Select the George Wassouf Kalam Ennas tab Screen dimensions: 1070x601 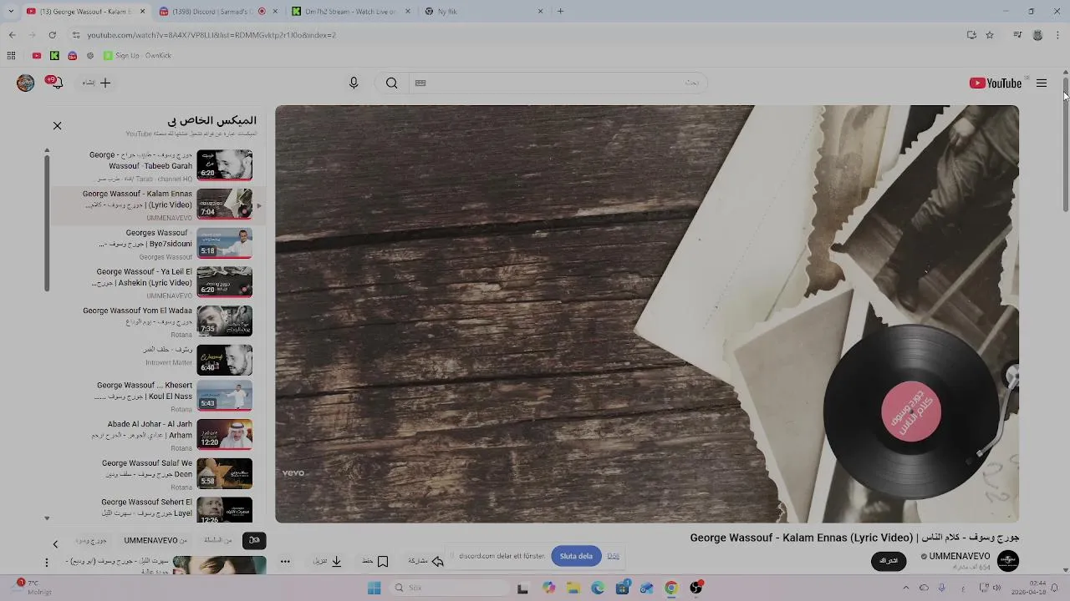84,12
